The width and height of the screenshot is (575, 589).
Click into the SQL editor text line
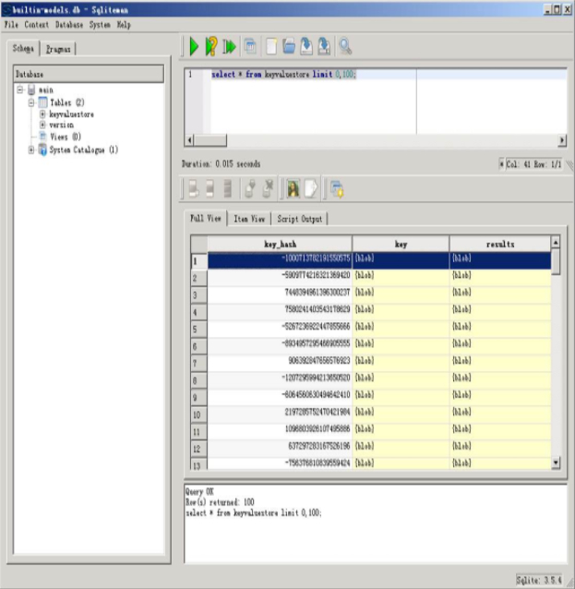(283, 75)
